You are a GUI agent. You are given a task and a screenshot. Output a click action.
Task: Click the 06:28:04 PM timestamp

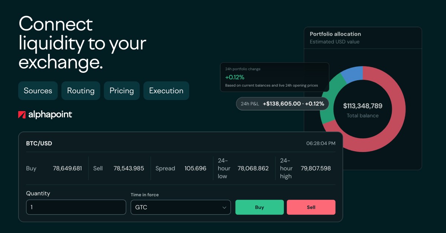[321, 143]
